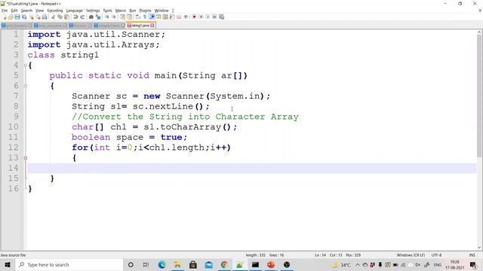Image resolution: width=483 pixels, height=271 pixels.
Task: Click UTF-8 encoding in status bar
Action: [436, 255]
